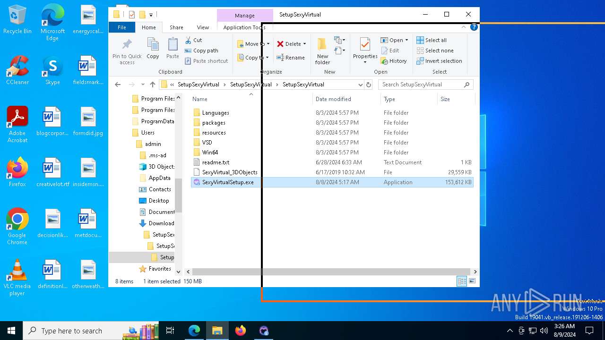Open Contacts in the navigation pane

[160, 189]
